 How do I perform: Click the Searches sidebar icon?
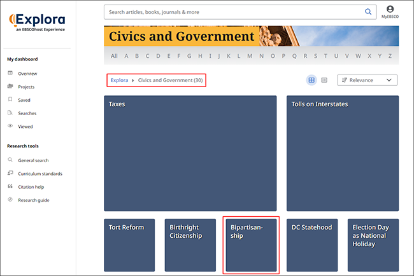(10, 113)
